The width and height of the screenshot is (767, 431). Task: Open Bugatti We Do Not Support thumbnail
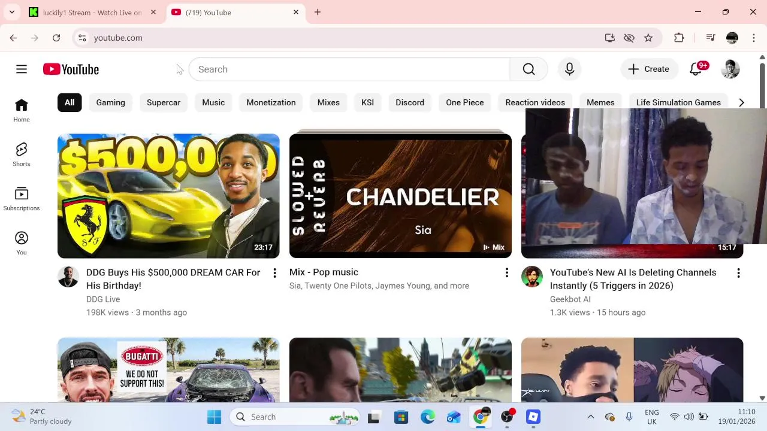point(168,370)
